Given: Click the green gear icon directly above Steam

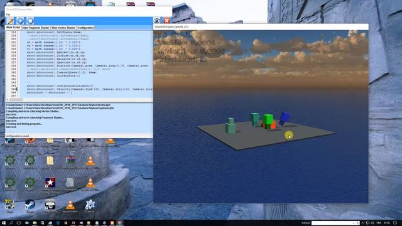Looking at the screenshot, I should coord(30,183).
